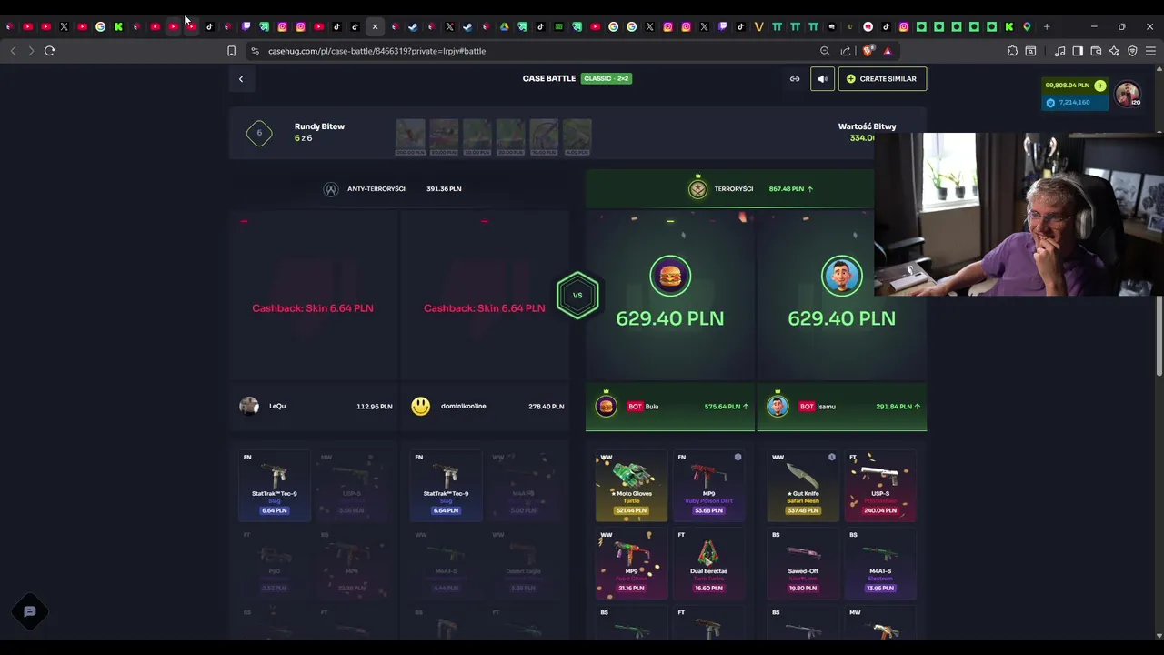
Task: Open the Sawed-Off 19.80 PLN card
Action: coord(803,563)
